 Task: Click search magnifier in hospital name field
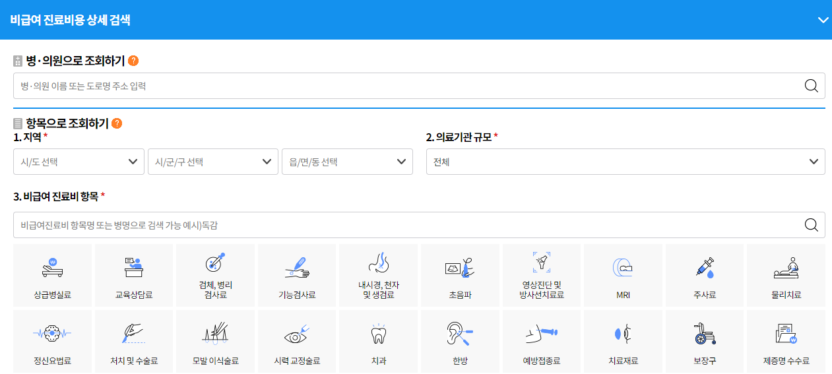(x=812, y=86)
